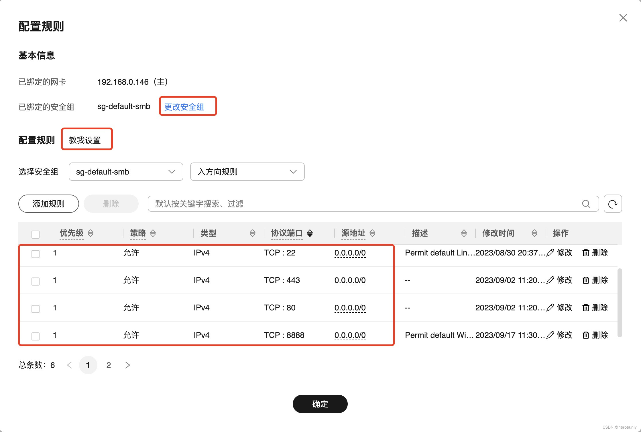Delete the TCP : 8888 rule

click(595, 335)
